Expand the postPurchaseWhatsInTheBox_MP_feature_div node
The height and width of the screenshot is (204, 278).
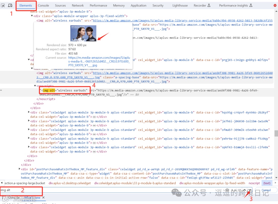(x=20, y=169)
